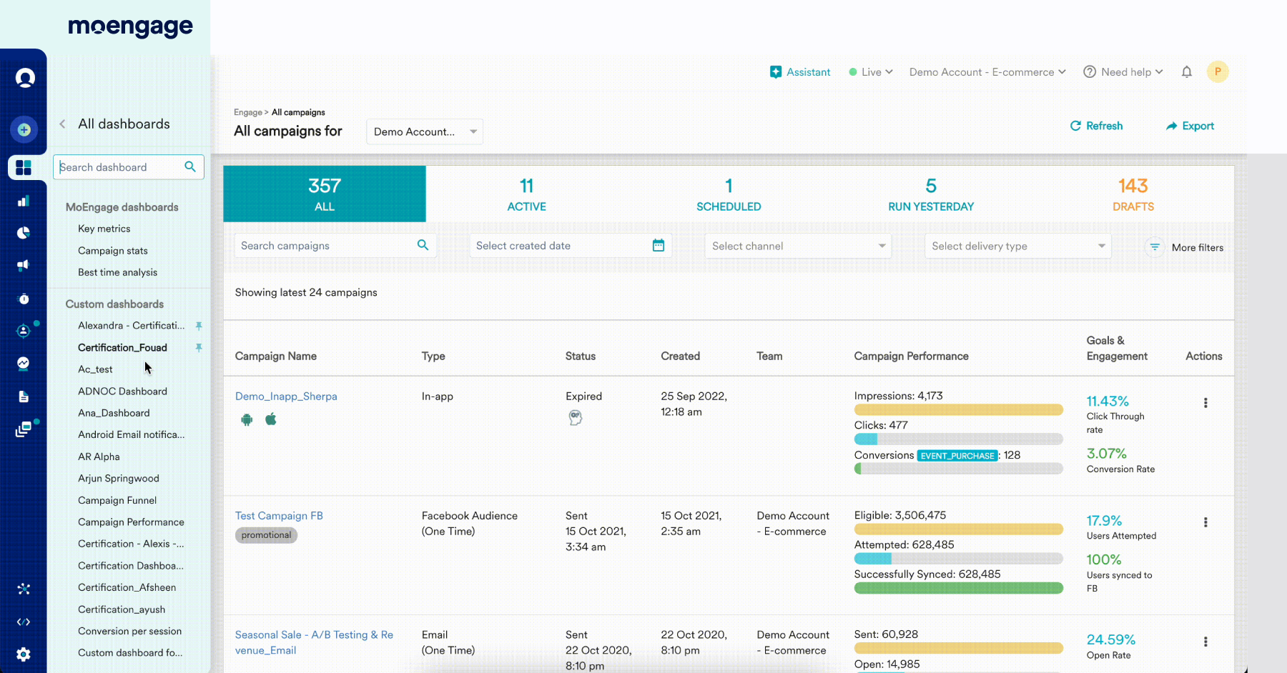The height and width of the screenshot is (673, 1287).
Task: Select the bar chart analytics icon in sidebar
Action: pos(24,200)
